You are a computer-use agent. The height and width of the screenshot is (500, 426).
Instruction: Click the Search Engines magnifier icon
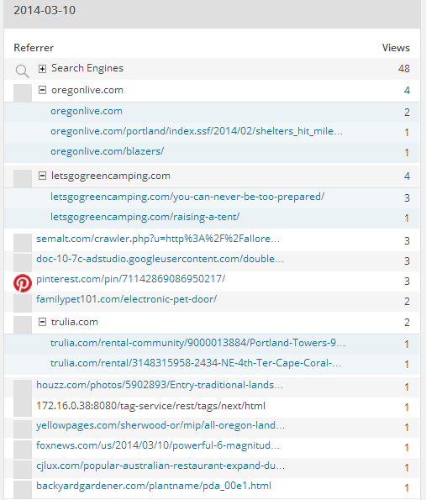(23, 71)
